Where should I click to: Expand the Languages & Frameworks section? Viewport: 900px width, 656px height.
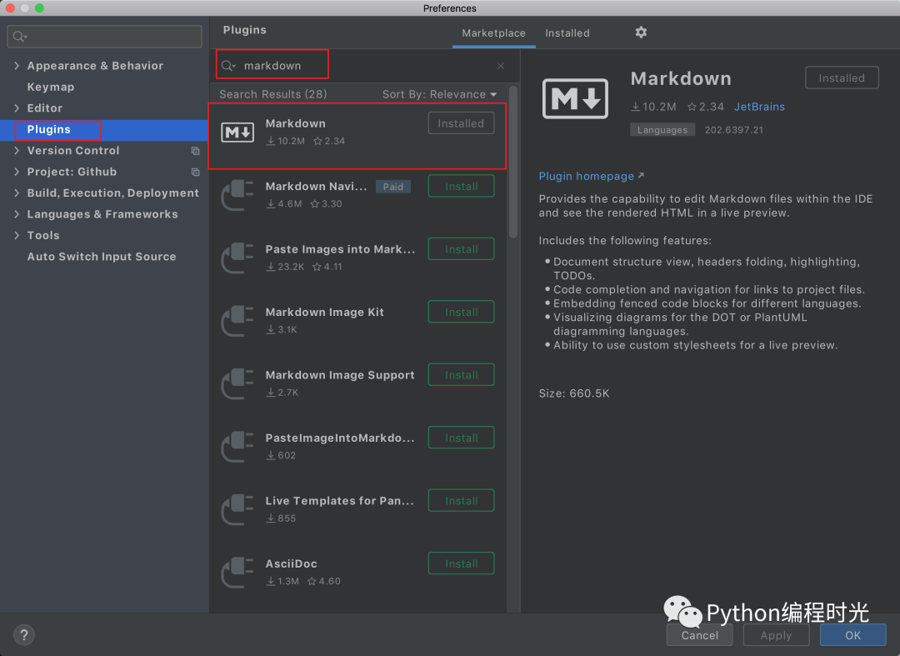pos(17,214)
